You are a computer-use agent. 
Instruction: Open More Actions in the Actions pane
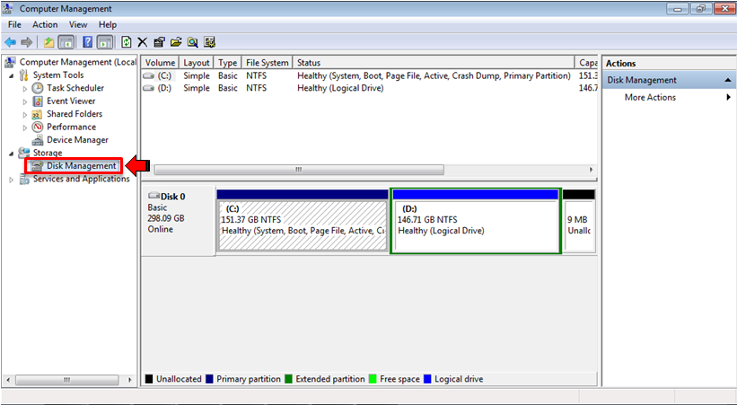[650, 97]
